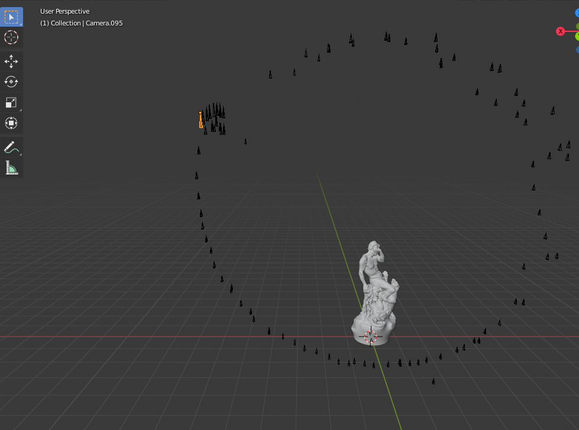Select the Measure tool
The width and height of the screenshot is (579, 430).
pos(11,167)
